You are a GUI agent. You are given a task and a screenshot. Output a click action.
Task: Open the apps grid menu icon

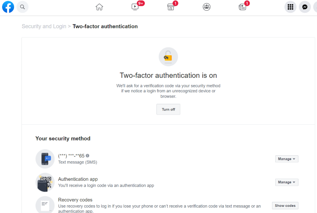click(290, 7)
